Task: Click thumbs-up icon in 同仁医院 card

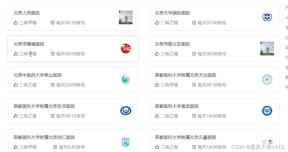Action: pos(16,147)
